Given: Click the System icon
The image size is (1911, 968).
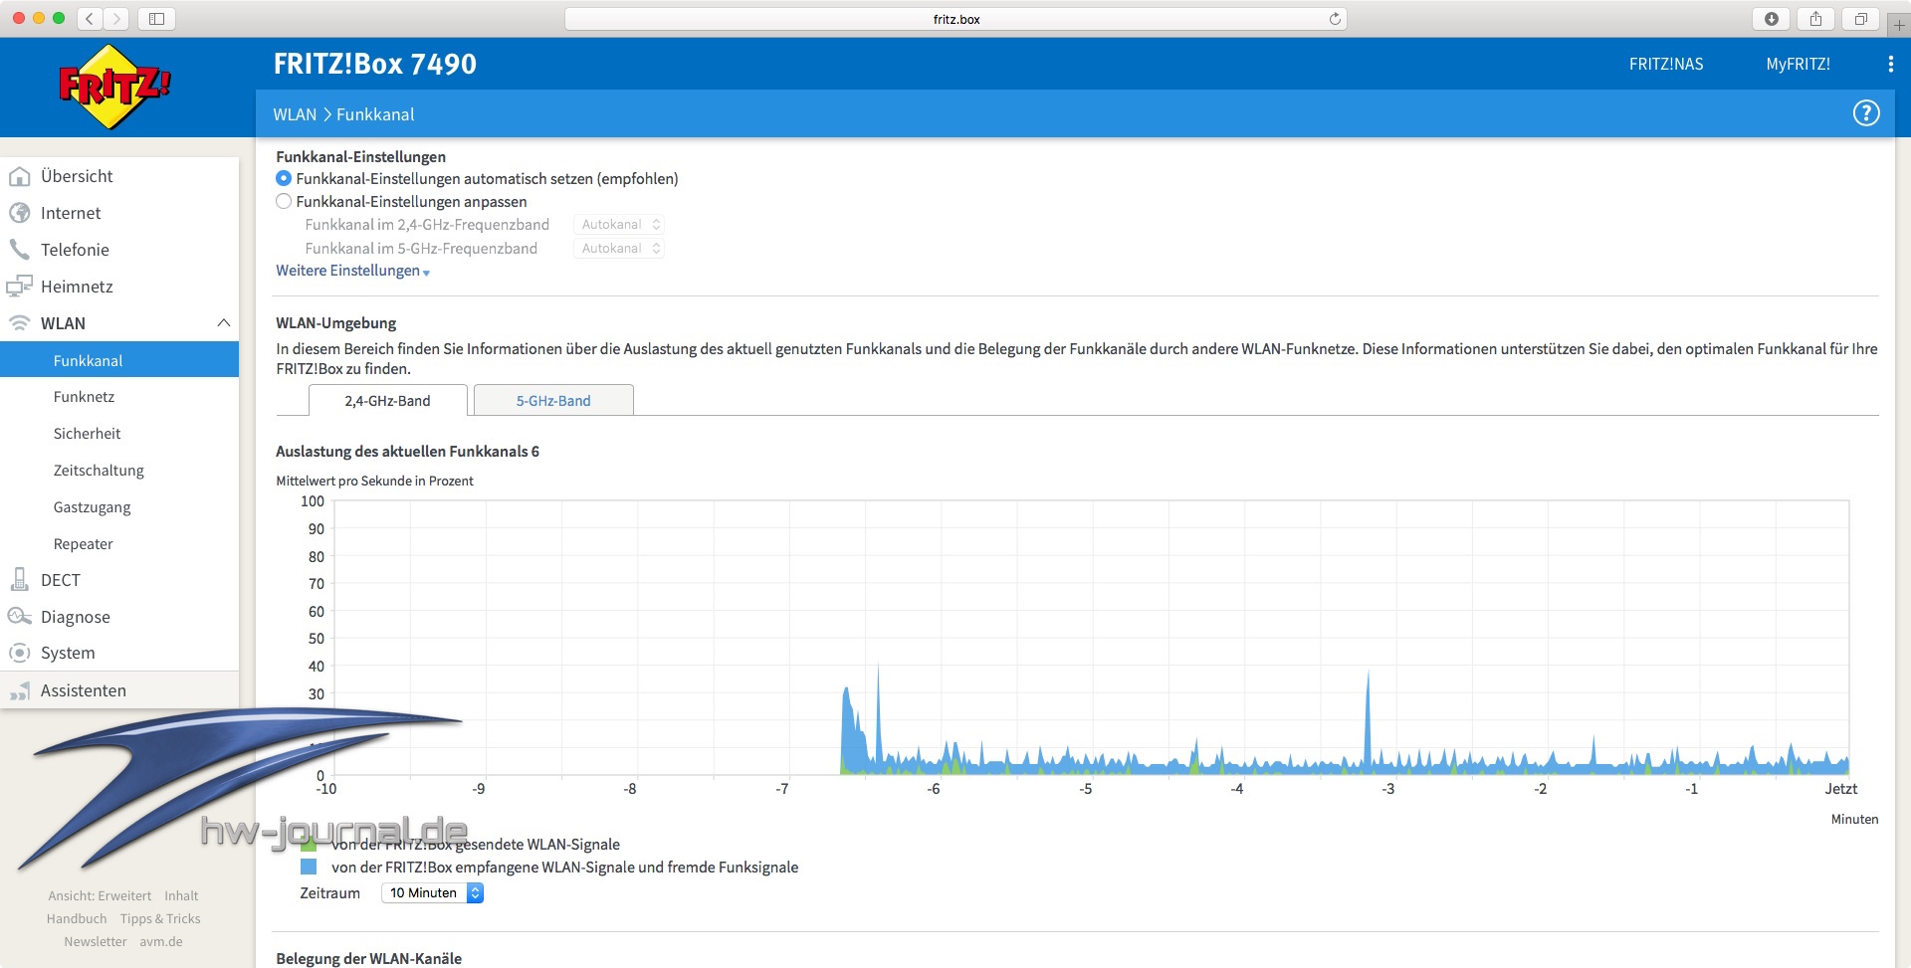Looking at the screenshot, I should [x=19, y=653].
